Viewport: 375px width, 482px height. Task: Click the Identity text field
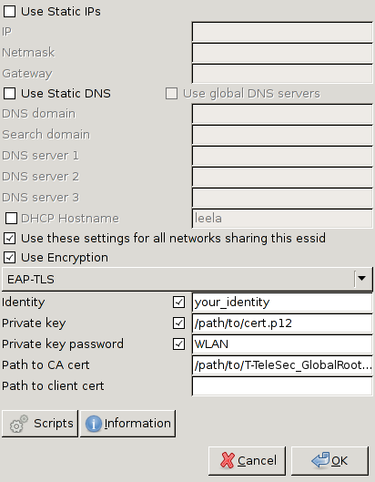[x=282, y=303]
